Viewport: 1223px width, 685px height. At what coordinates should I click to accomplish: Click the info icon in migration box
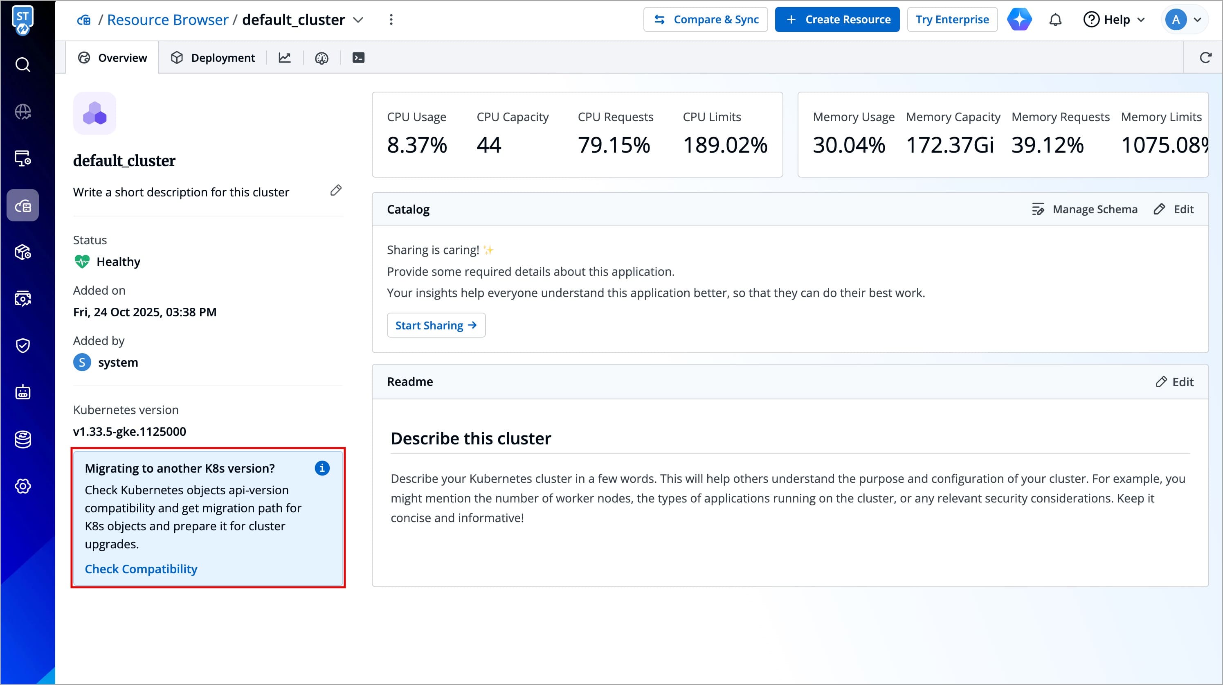[x=322, y=468]
